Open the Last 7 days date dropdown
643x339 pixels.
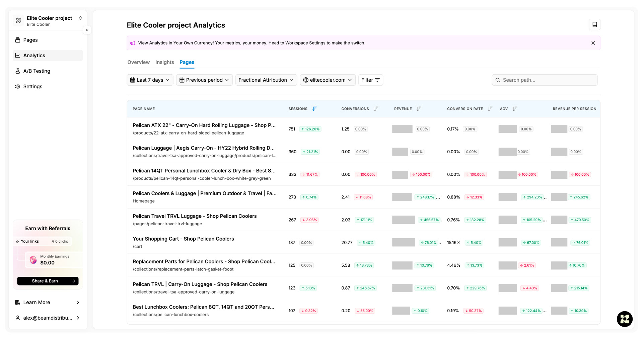[150, 80]
